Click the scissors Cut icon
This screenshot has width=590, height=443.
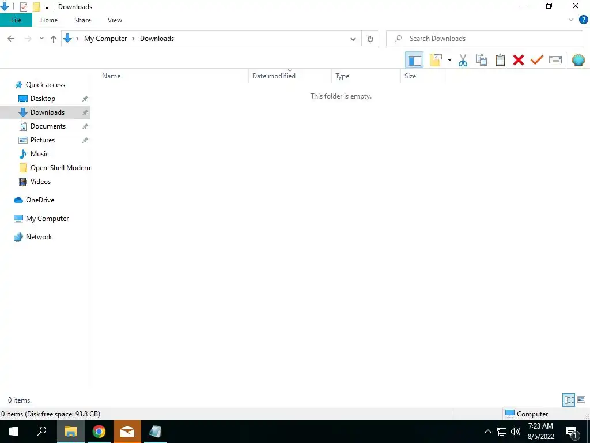(463, 60)
